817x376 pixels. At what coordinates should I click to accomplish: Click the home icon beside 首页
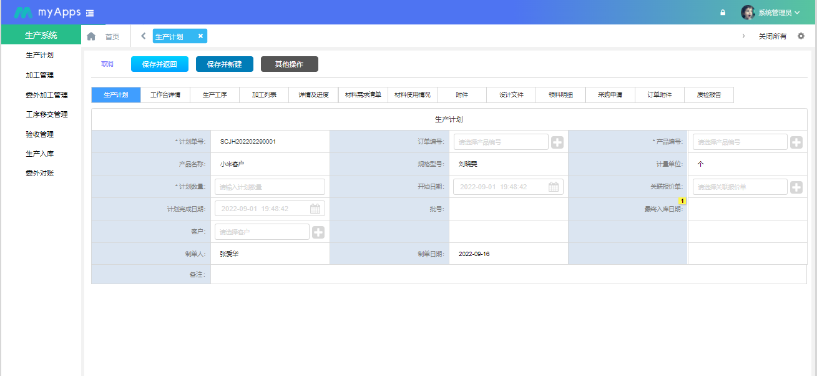(x=91, y=36)
